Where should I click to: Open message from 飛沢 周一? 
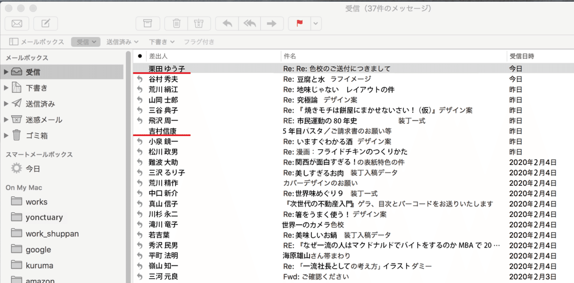pyautogui.click(x=353, y=120)
